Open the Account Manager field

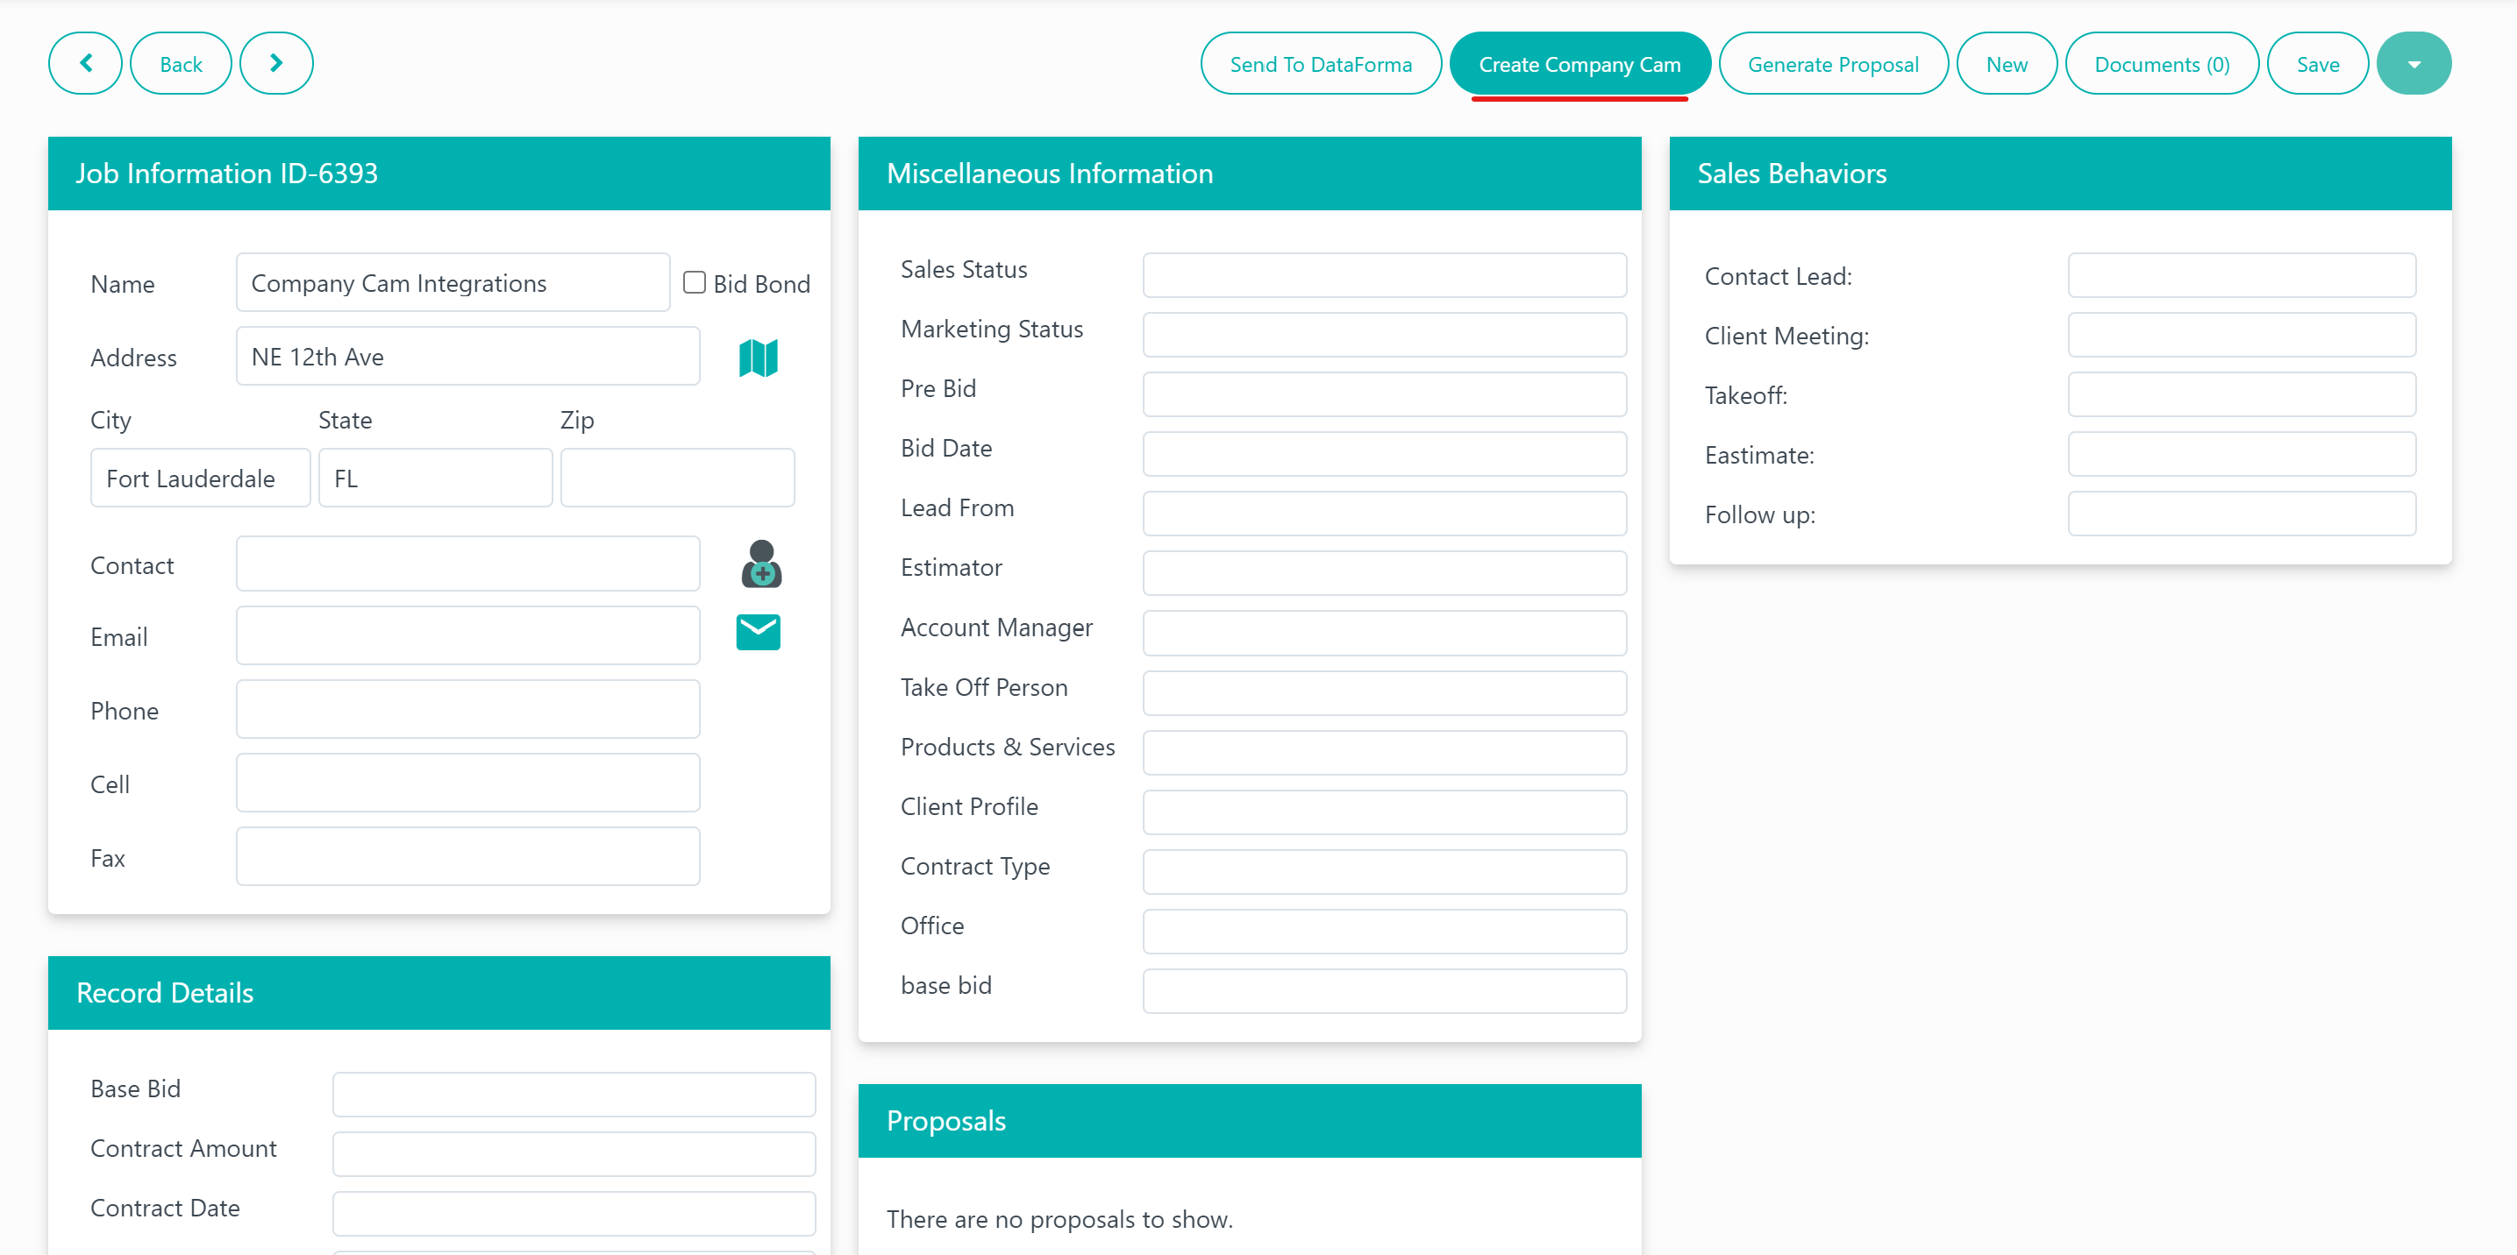[x=1384, y=633]
